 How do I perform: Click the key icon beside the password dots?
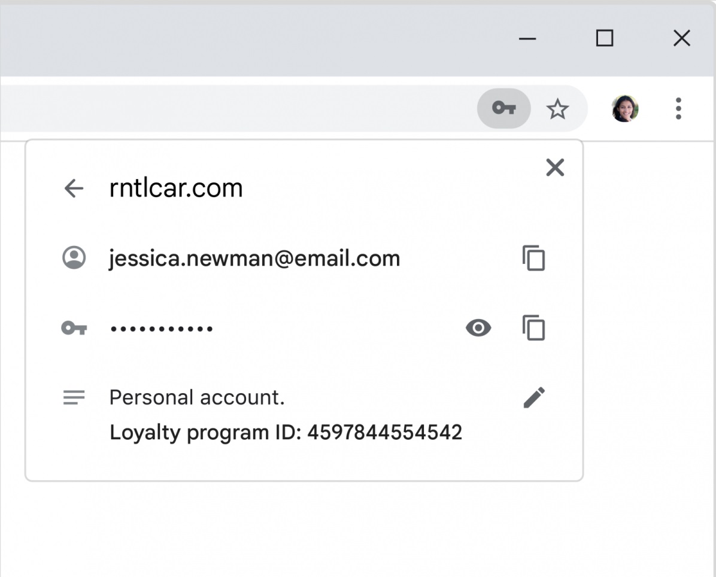point(74,328)
